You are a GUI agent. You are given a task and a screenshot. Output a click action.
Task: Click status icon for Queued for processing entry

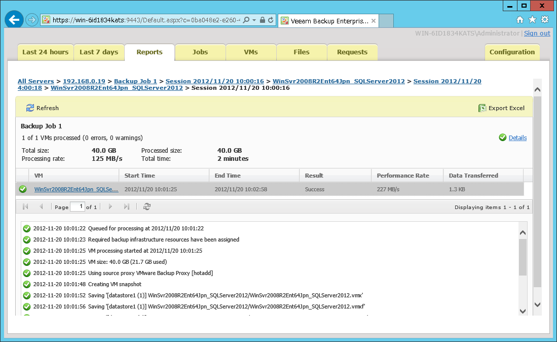27,229
